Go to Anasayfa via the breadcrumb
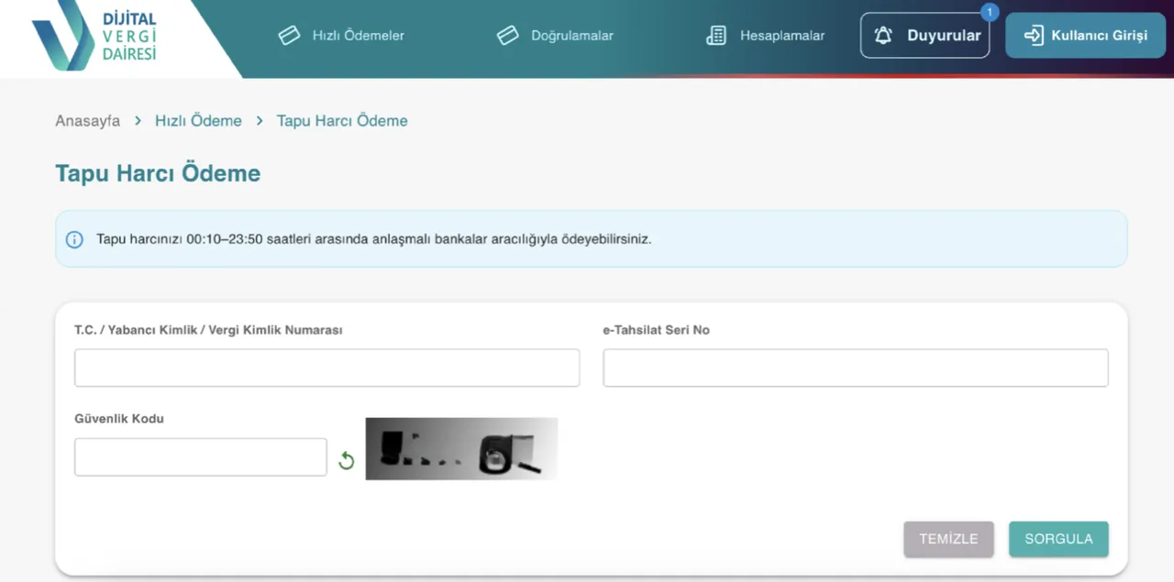 pyautogui.click(x=87, y=121)
